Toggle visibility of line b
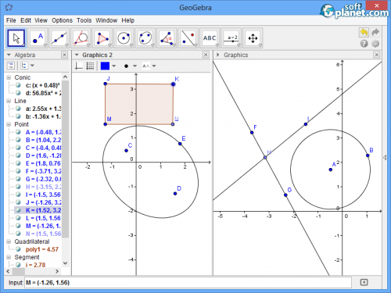 click(x=18, y=116)
